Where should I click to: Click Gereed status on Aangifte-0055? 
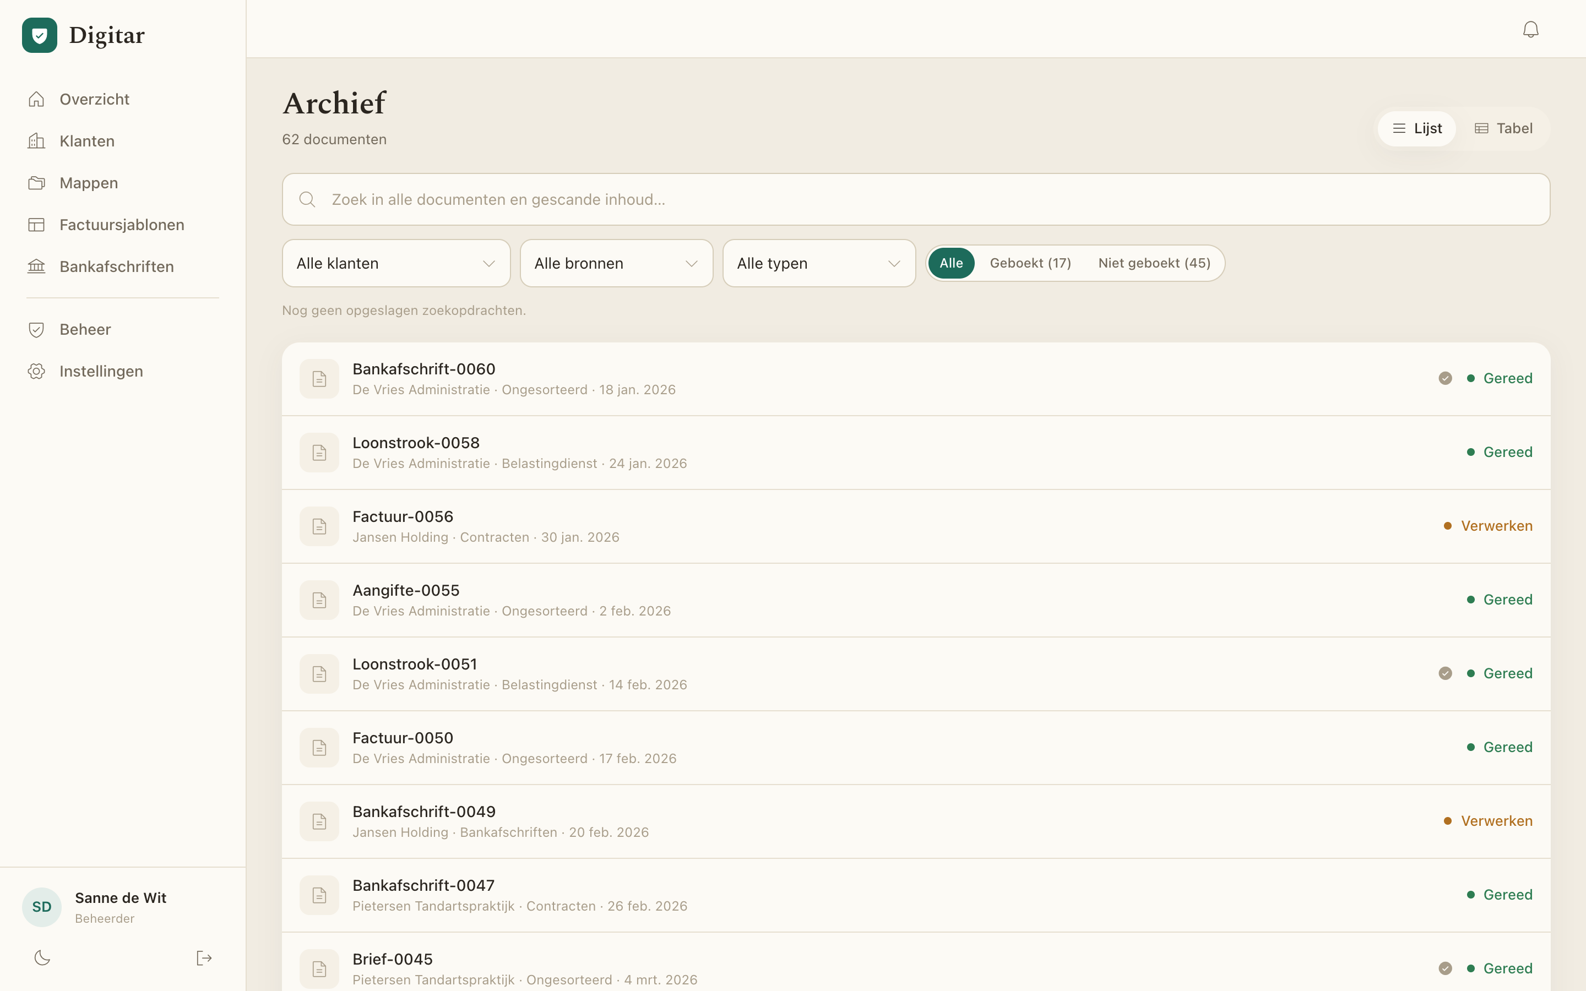(x=1500, y=600)
